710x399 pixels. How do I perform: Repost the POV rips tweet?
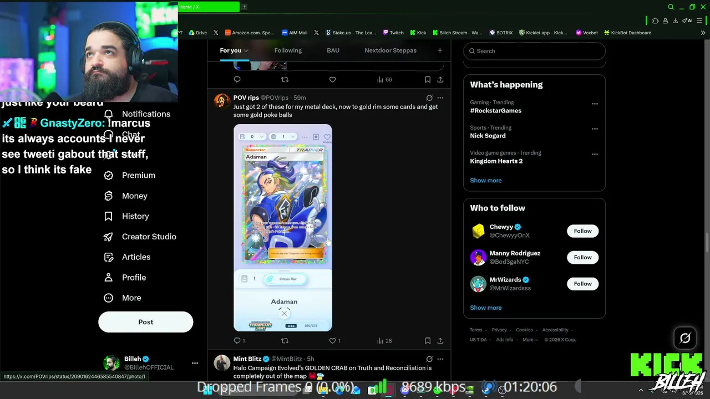click(285, 341)
